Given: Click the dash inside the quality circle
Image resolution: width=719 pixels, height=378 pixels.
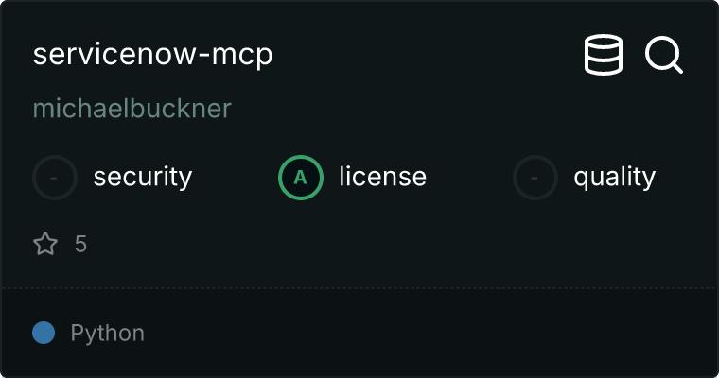Looking at the screenshot, I should click(x=534, y=178).
